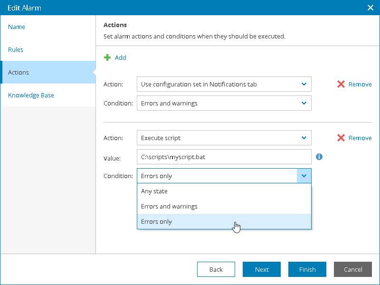
Task: Open the Execute script action dropdown
Action: [x=304, y=138]
